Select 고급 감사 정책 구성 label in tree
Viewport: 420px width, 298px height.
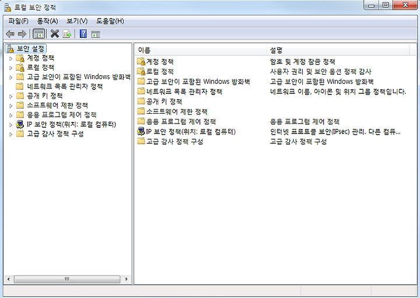(55, 134)
